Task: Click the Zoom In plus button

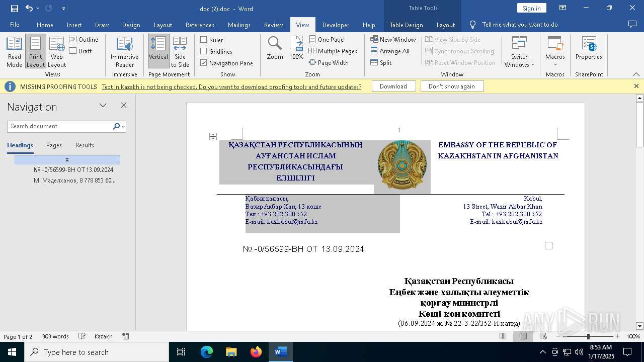Action: point(617,336)
